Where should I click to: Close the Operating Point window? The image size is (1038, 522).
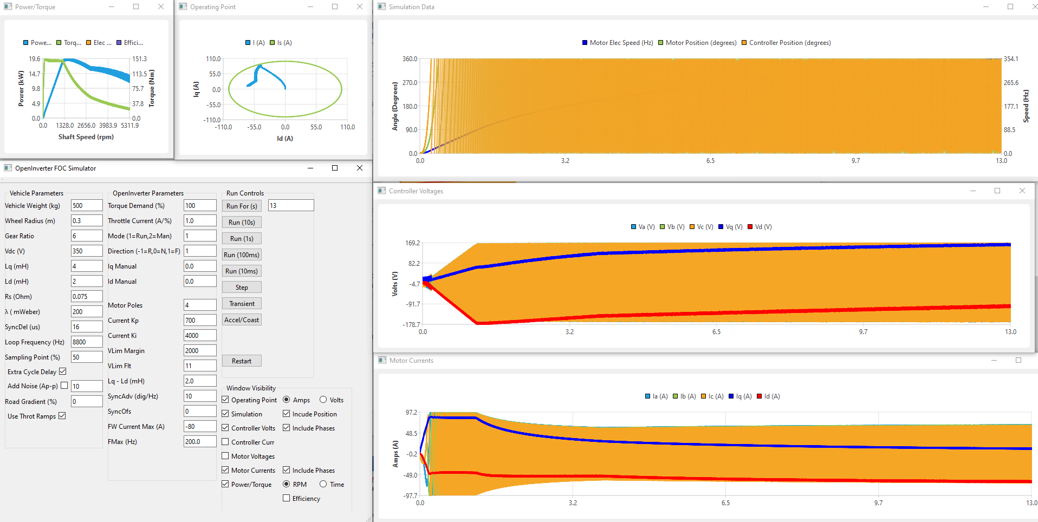click(360, 6)
